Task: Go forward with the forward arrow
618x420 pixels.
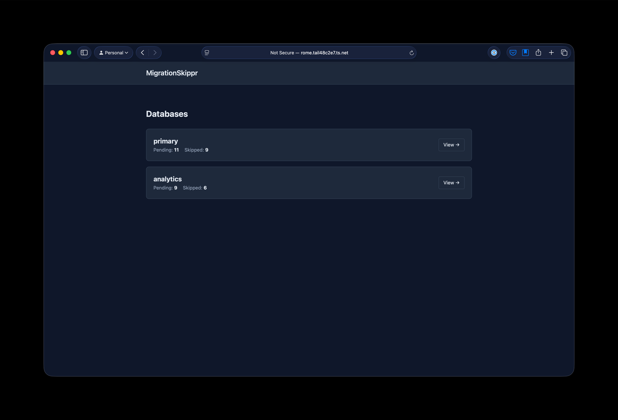Action: (155, 53)
